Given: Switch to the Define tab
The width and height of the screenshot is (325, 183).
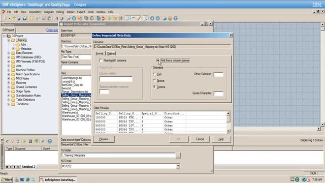Looking at the screenshot, I should [111, 53].
